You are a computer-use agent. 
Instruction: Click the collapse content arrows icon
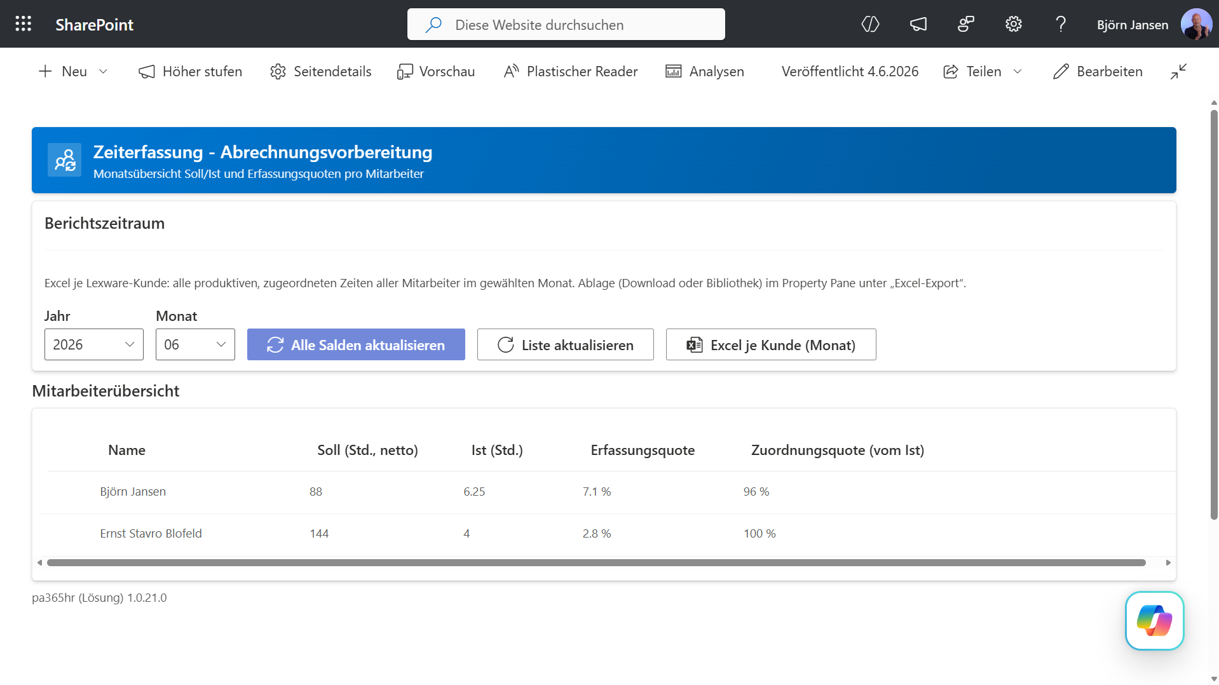point(1178,71)
